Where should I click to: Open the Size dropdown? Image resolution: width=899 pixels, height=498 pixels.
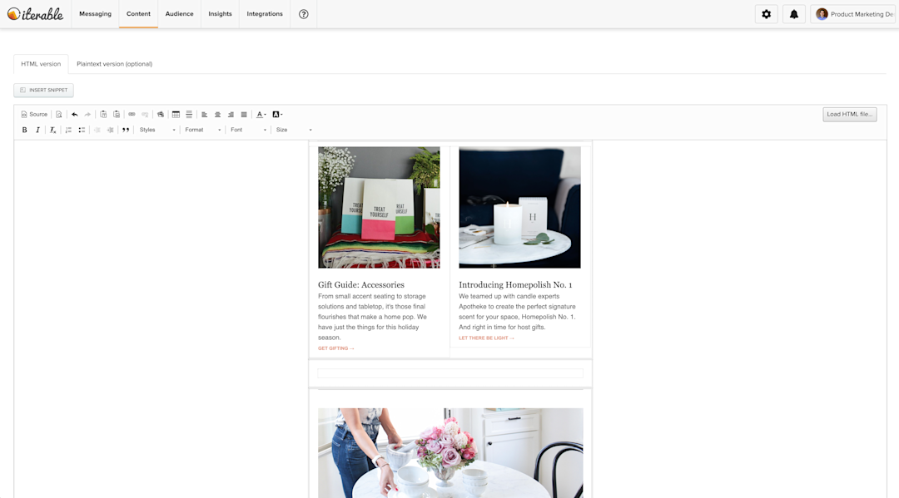pyautogui.click(x=294, y=130)
